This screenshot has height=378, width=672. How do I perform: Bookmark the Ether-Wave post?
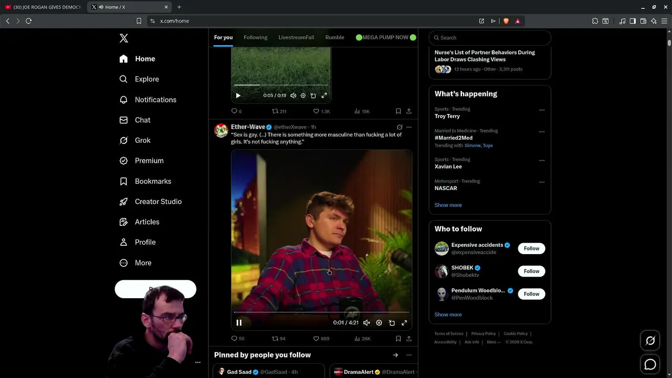(x=398, y=339)
